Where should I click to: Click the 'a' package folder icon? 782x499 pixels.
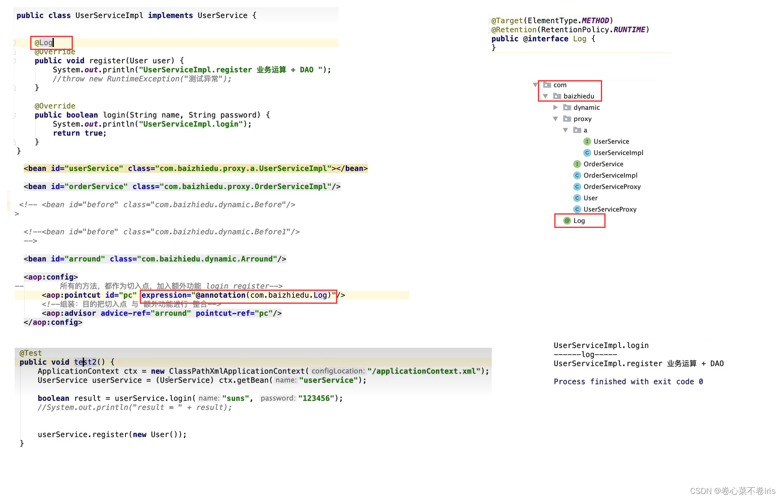click(577, 130)
